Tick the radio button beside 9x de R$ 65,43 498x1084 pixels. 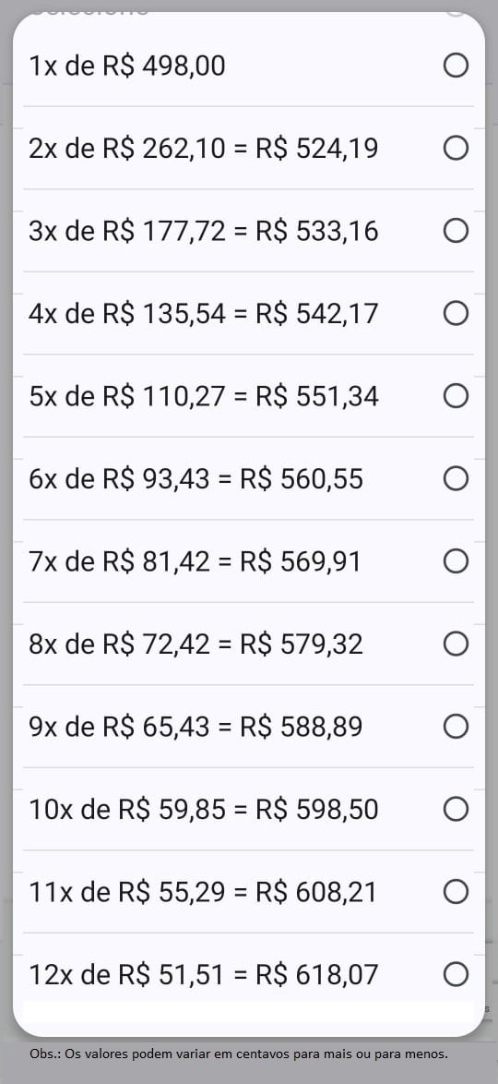click(x=456, y=727)
